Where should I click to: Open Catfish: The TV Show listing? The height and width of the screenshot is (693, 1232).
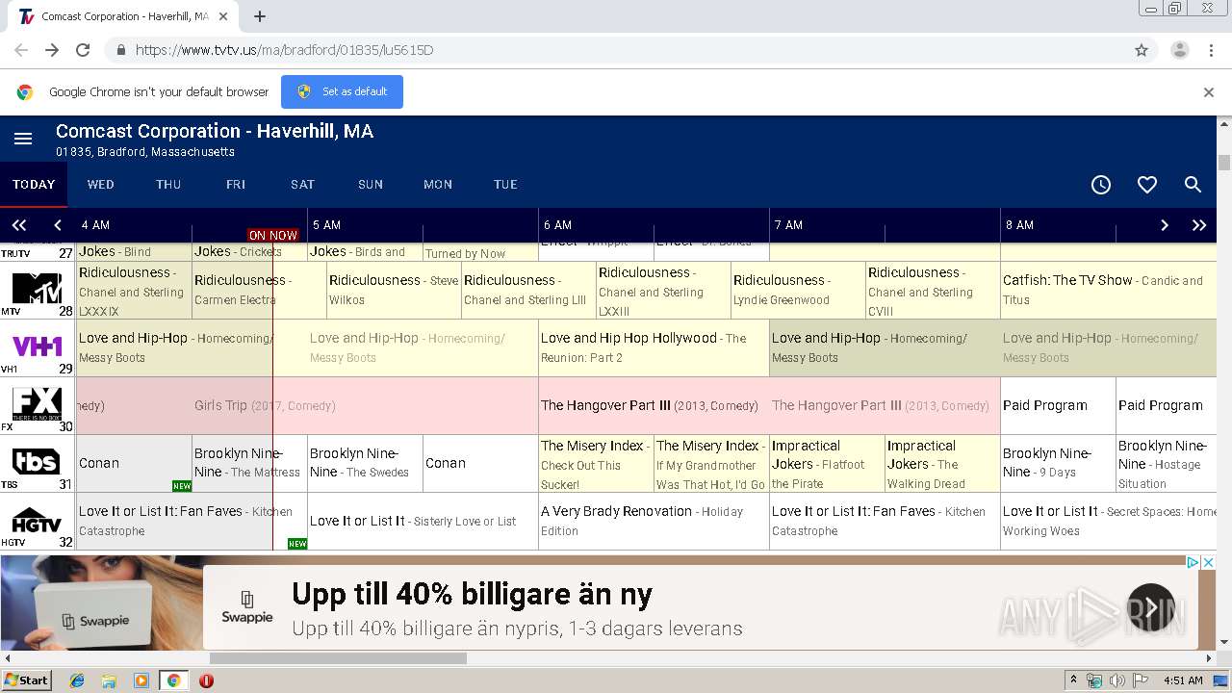tap(1108, 290)
